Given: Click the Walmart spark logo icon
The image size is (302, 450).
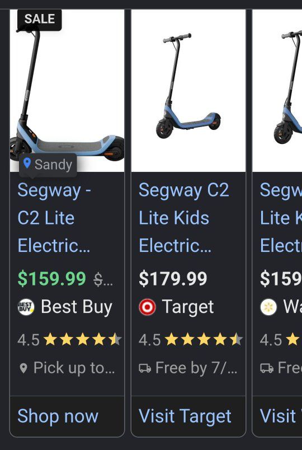Looking at the screenshot, I should (268, 307).
